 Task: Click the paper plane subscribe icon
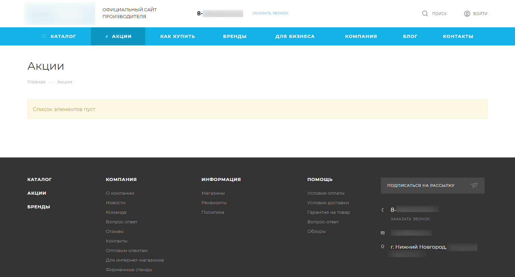(474, 185)
